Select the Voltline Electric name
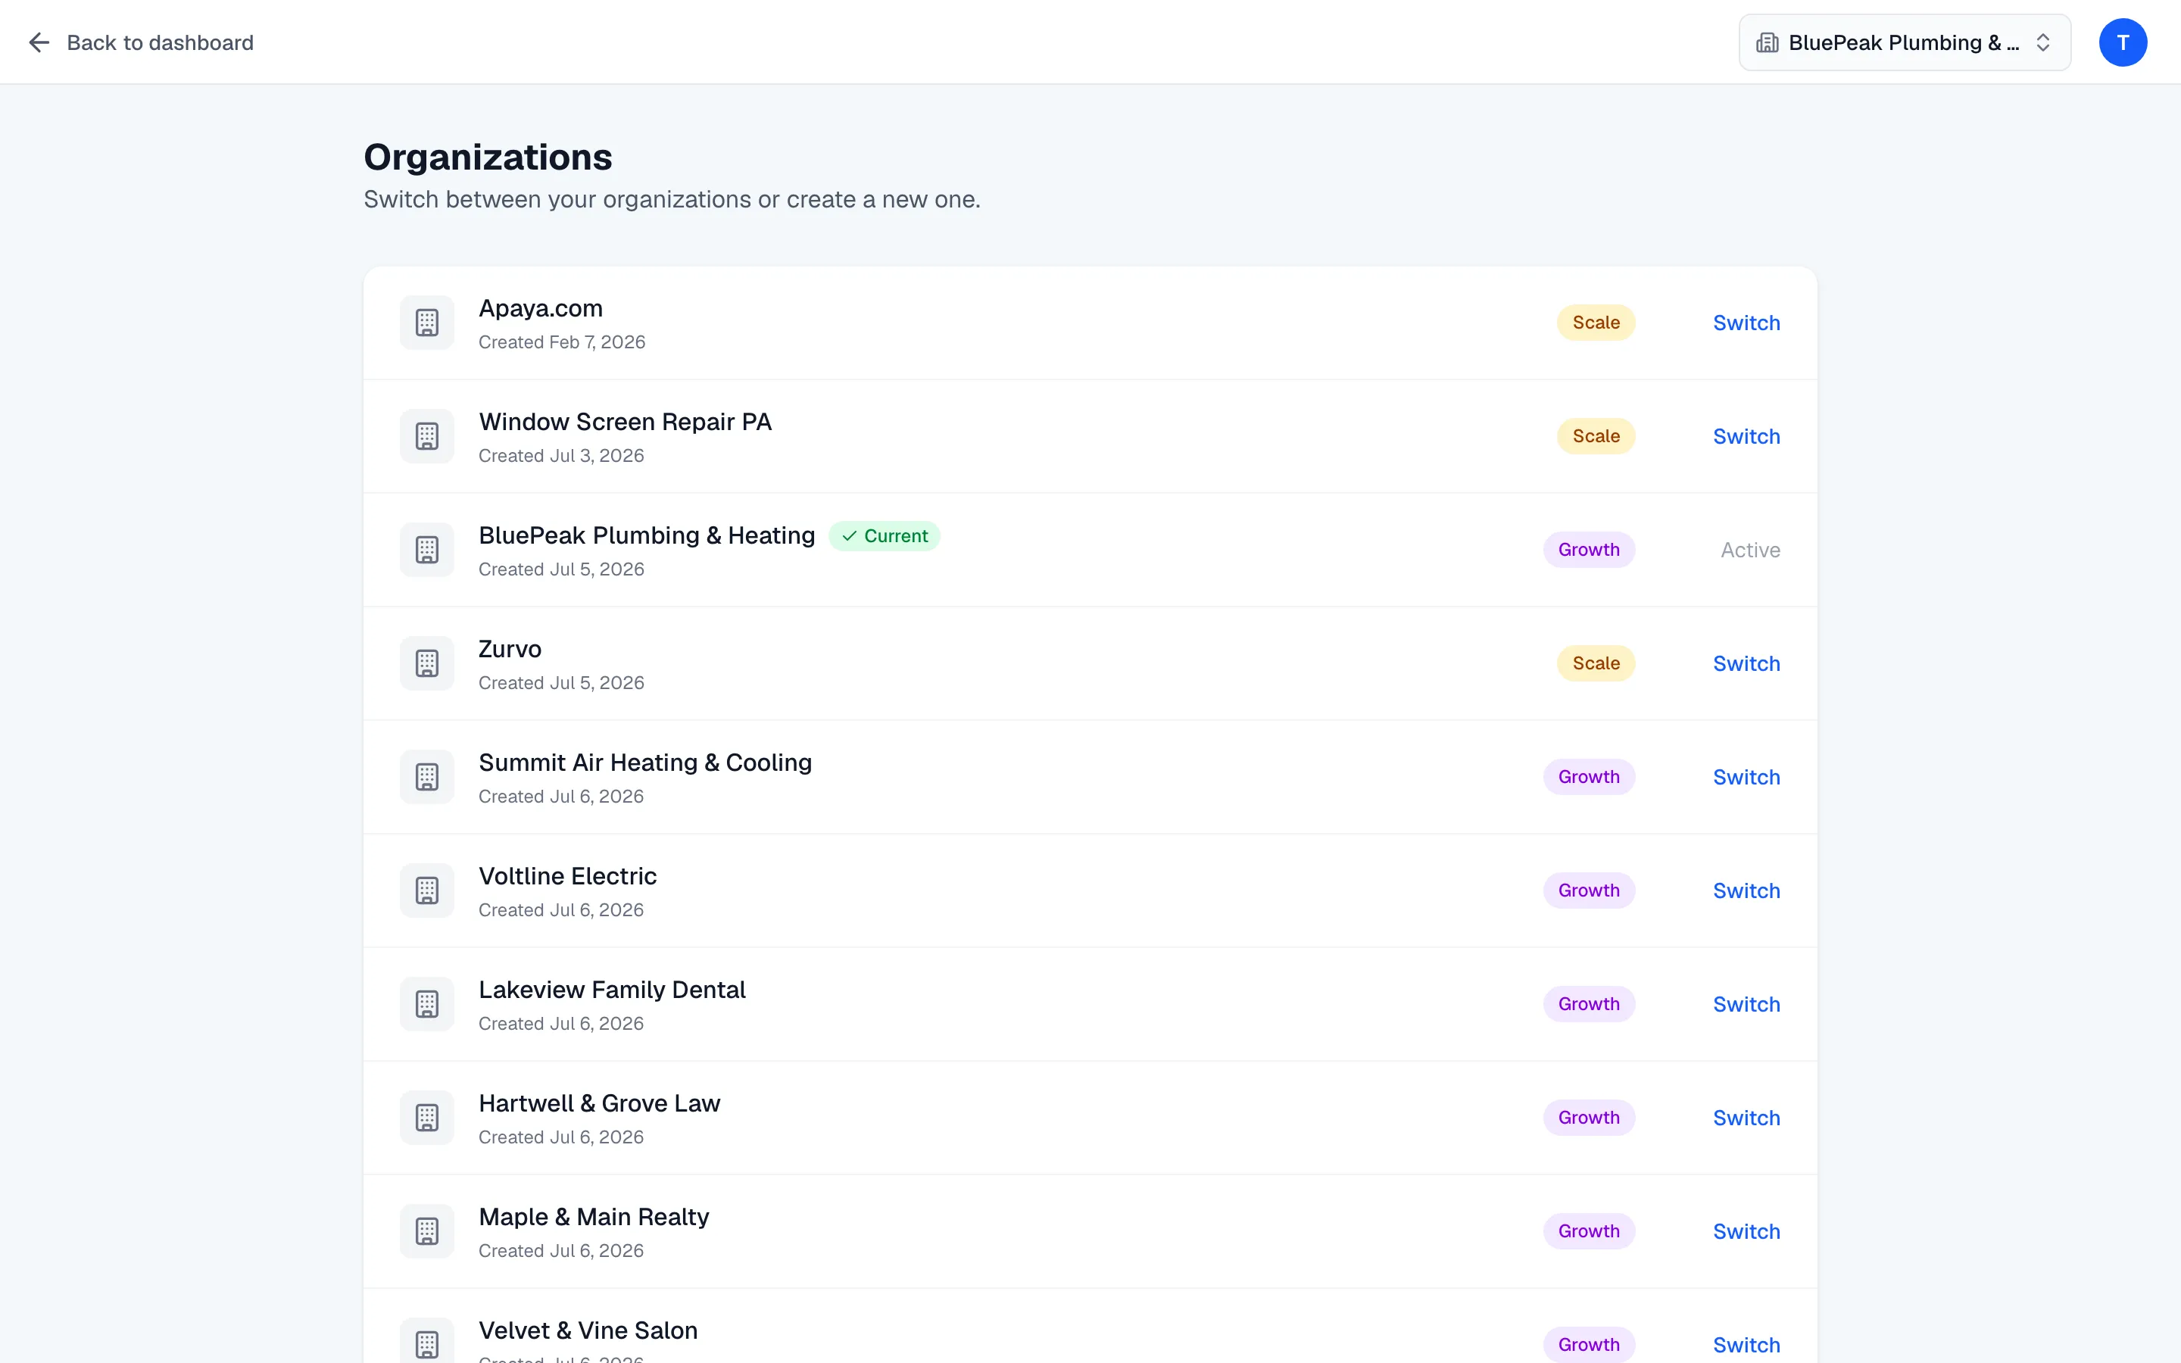The width and height of the screenshot is (2181, 1363). (x=568, y=876)
